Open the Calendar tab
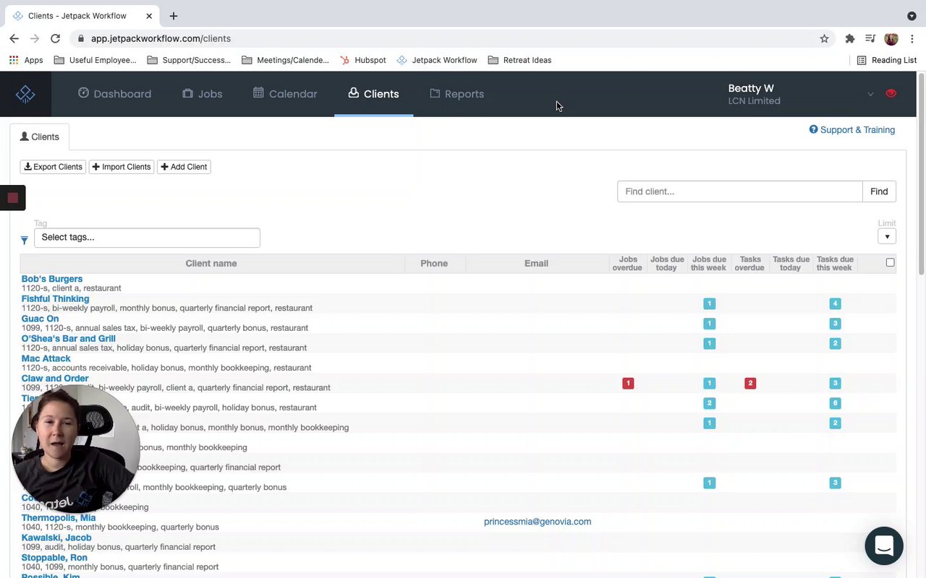This screenshot has width=926, height=578. 285,94
